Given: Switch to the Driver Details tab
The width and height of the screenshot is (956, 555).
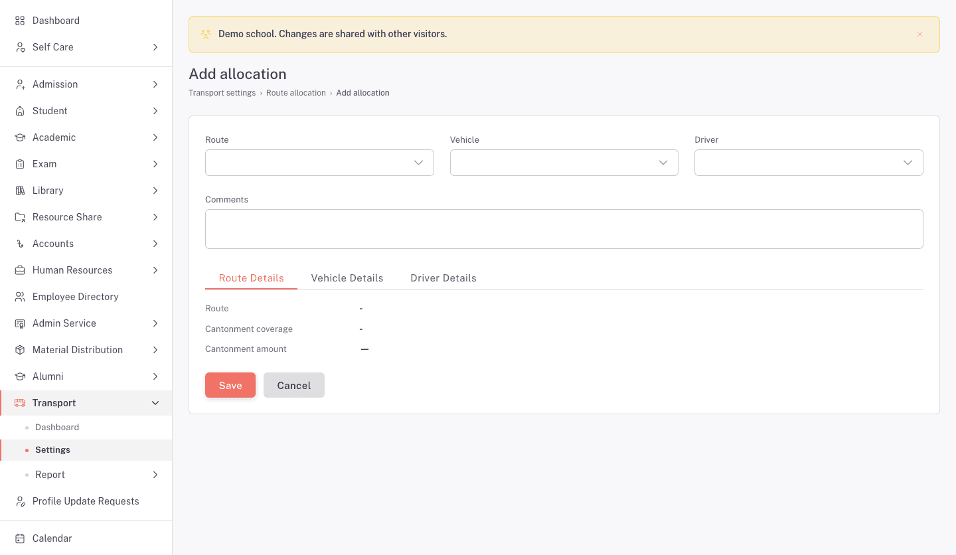Looking at the screenshot, I should click(443, 278).
